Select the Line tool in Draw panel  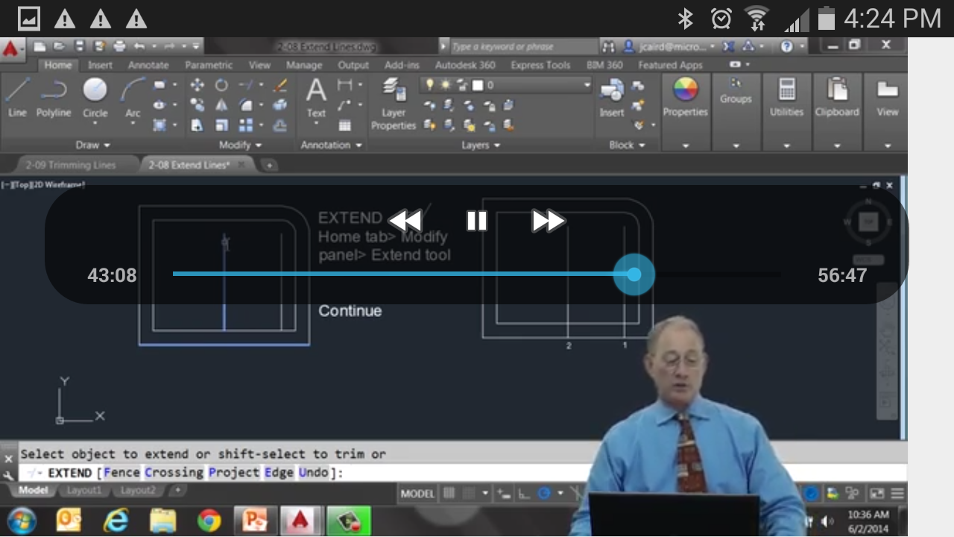pyautogui.click(x=17, y=98)
